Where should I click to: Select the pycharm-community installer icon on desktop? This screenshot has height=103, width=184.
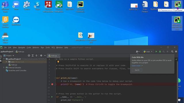coord(177,23)
